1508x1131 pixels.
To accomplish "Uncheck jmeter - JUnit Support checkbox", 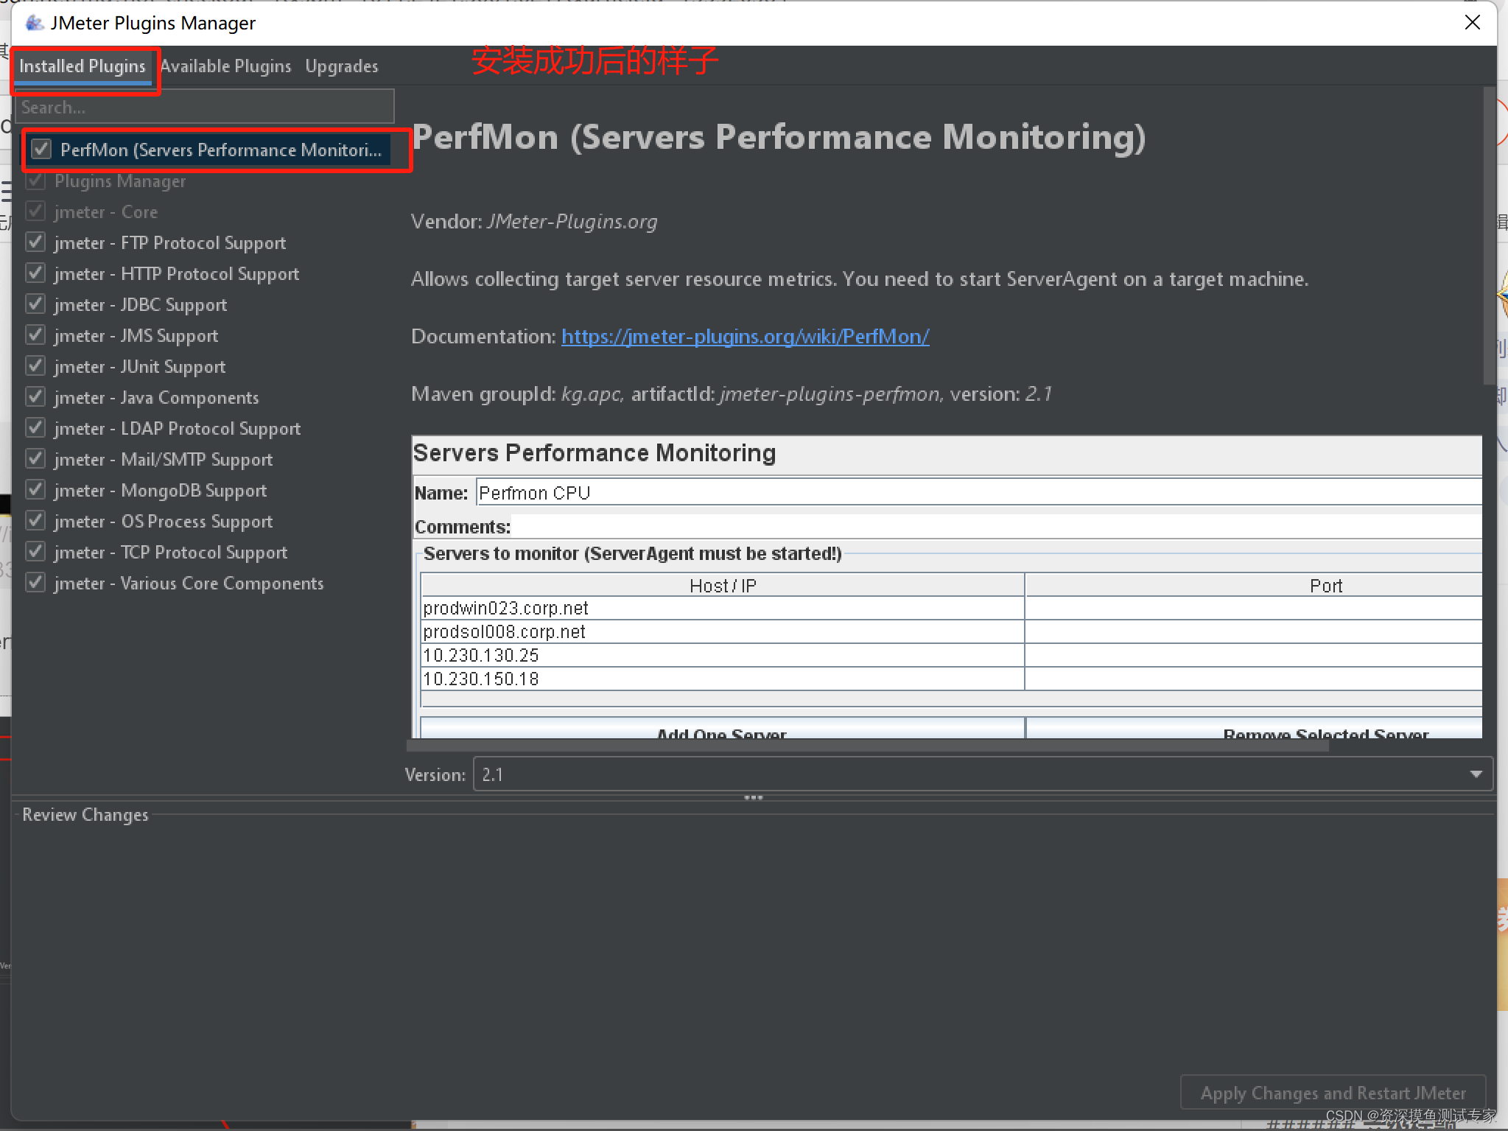I will tap(35, 366).
